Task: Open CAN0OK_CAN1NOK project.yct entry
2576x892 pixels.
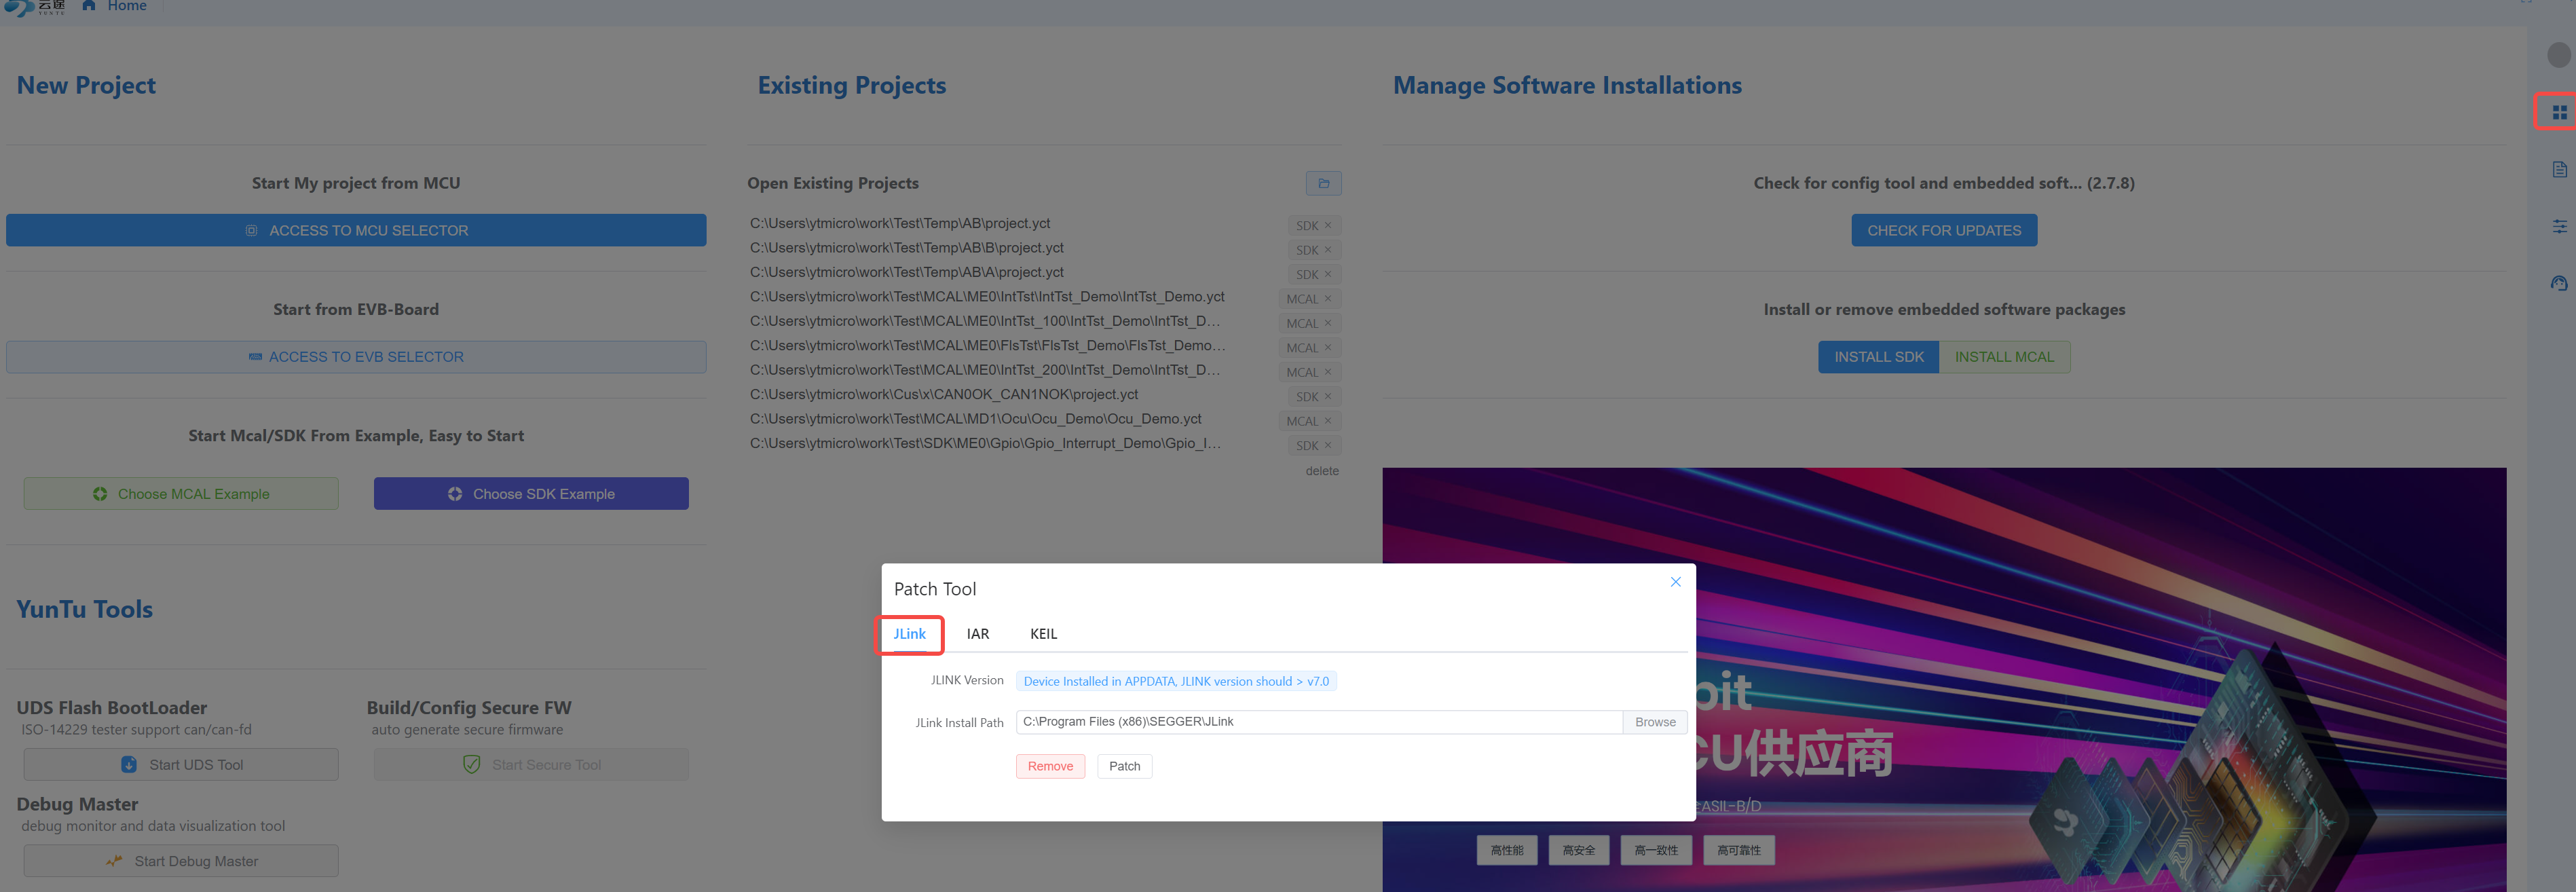Action: tap(943, 394)
